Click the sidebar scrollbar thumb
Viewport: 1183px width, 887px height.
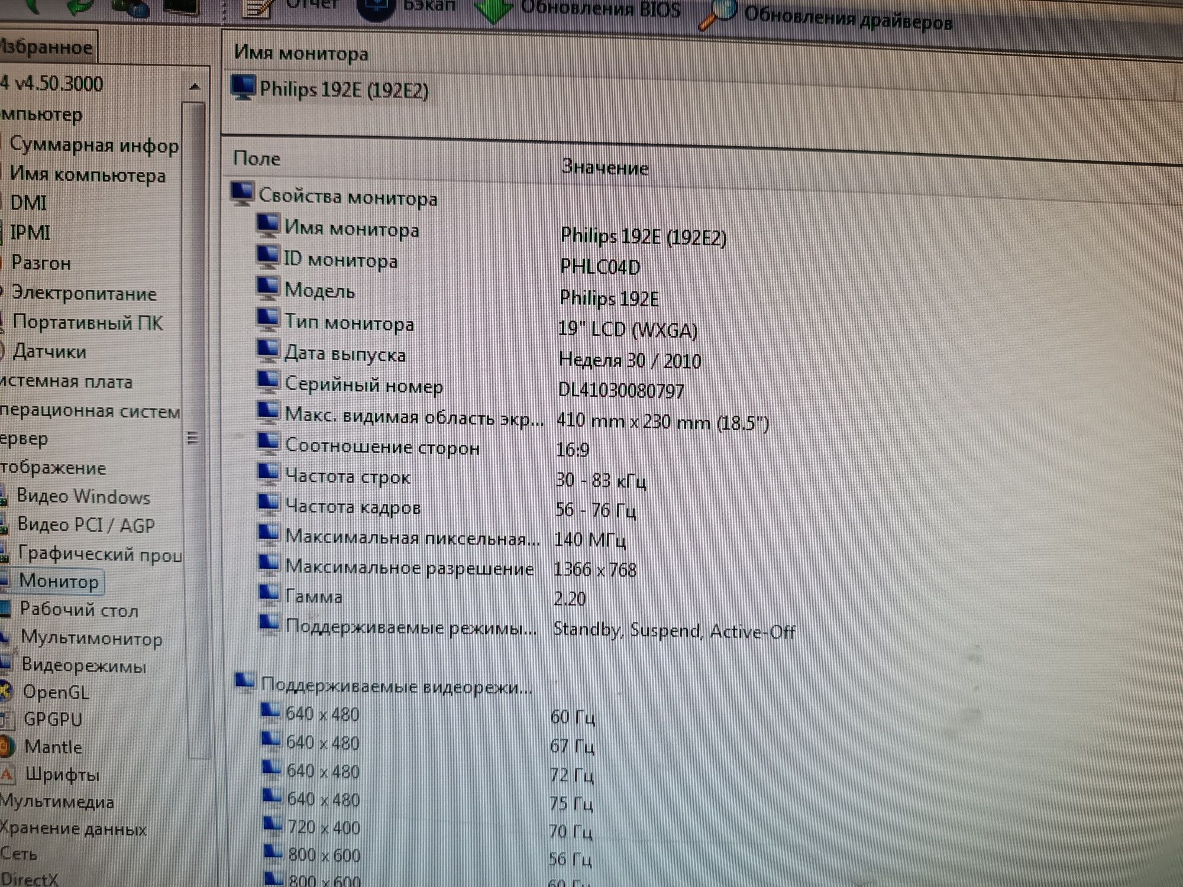pos(195,430)
